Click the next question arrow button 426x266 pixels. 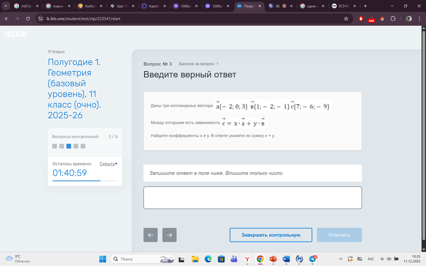click(169, 235)
